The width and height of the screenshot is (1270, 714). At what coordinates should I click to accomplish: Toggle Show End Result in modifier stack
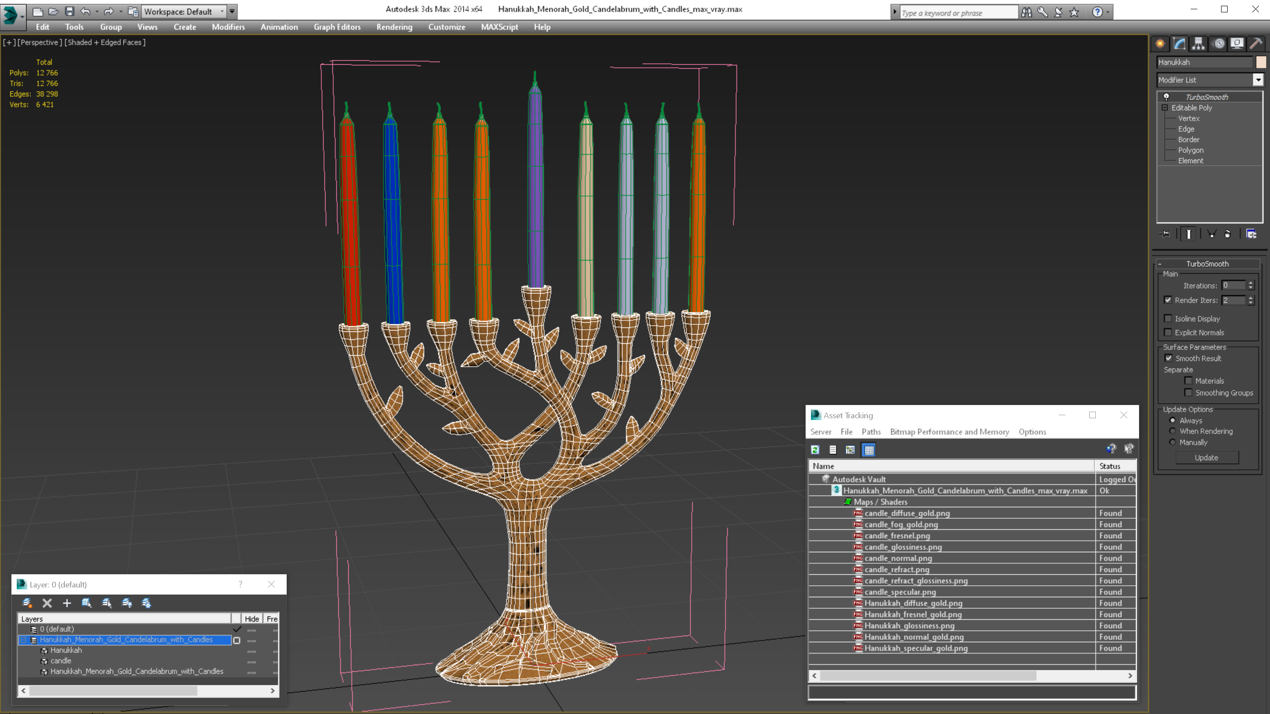tap(1189, 234)
